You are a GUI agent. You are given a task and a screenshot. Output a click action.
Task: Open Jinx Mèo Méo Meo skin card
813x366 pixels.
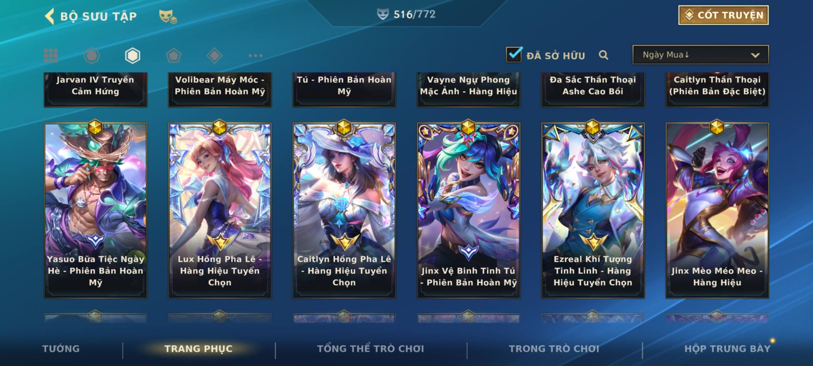pos(717,210)
